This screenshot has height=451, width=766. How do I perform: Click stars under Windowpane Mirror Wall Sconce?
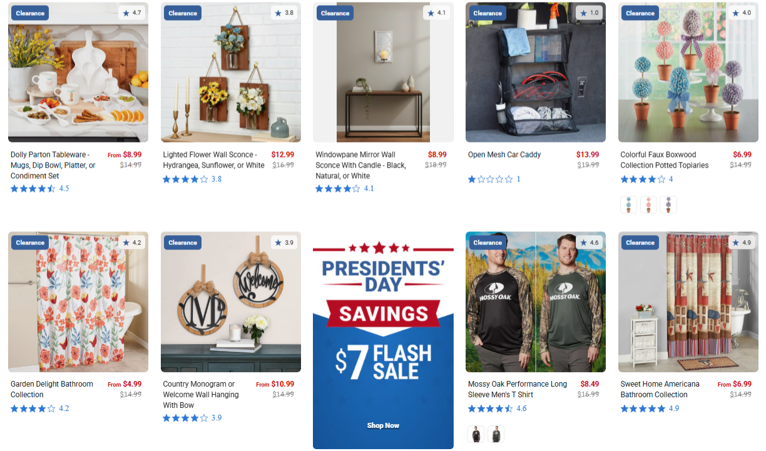(x=344, y=188)
